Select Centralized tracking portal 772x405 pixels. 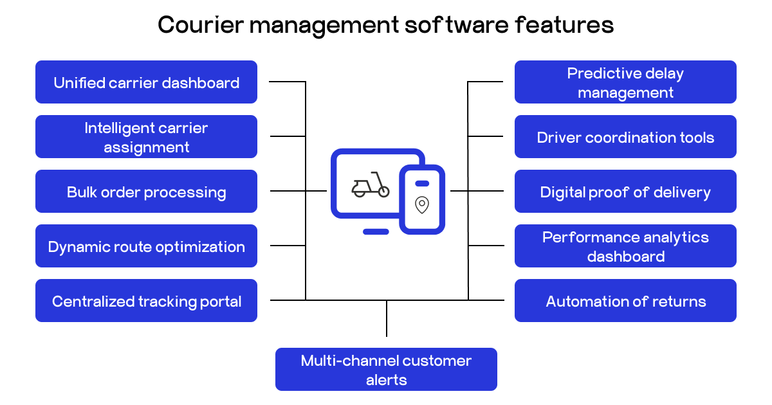pos(147,300)
